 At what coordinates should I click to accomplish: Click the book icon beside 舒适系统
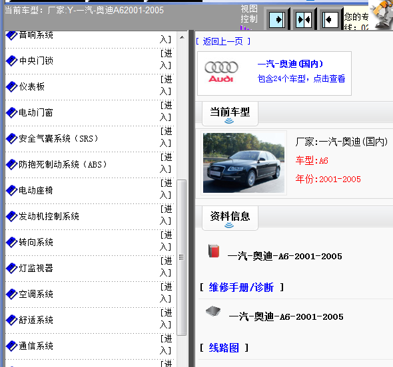(11, 320)
